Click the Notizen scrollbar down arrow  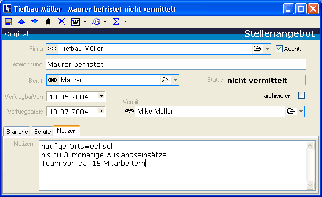point(310,185)
